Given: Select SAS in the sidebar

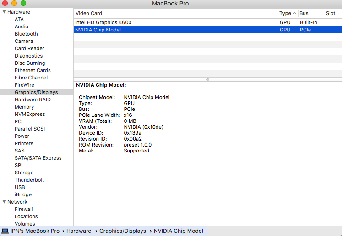Looking at the screenshot, I should click(19, 151).
